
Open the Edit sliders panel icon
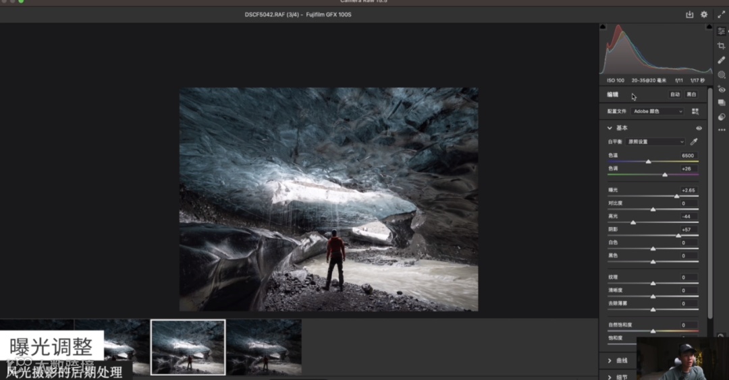tap(721, 31)
